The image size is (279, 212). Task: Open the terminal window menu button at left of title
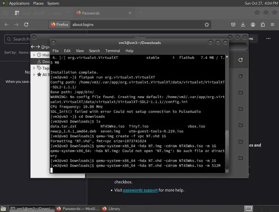click(53, 43)
